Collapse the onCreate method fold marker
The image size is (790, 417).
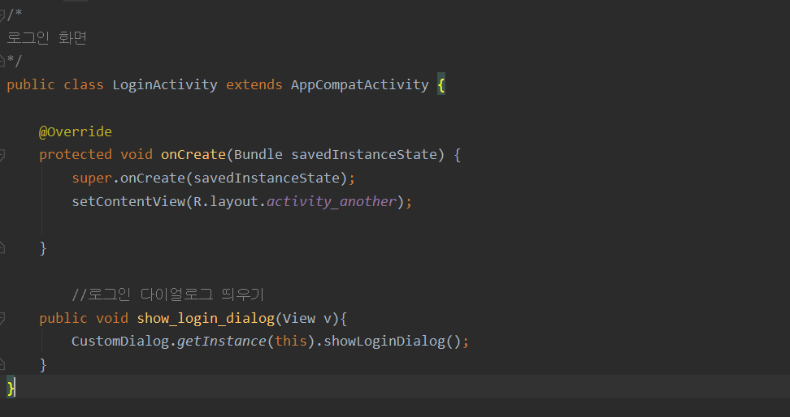coord(2,155)
